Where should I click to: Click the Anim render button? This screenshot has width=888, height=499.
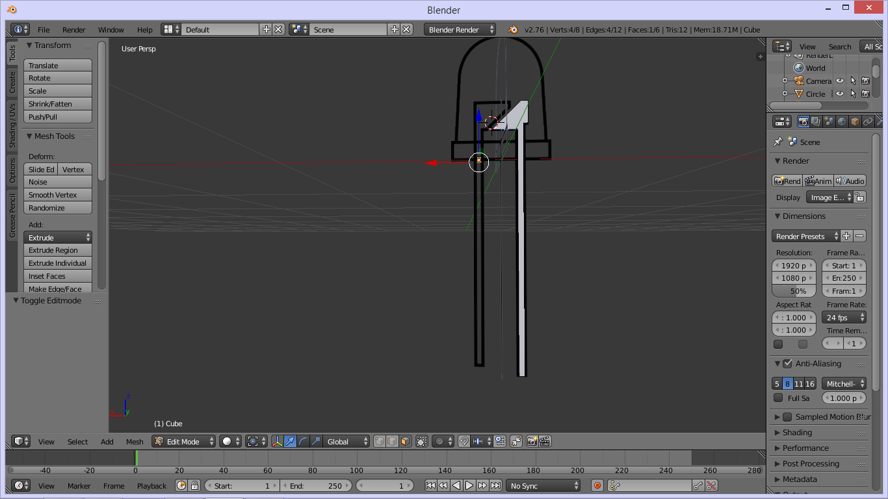tap(818, 181)
